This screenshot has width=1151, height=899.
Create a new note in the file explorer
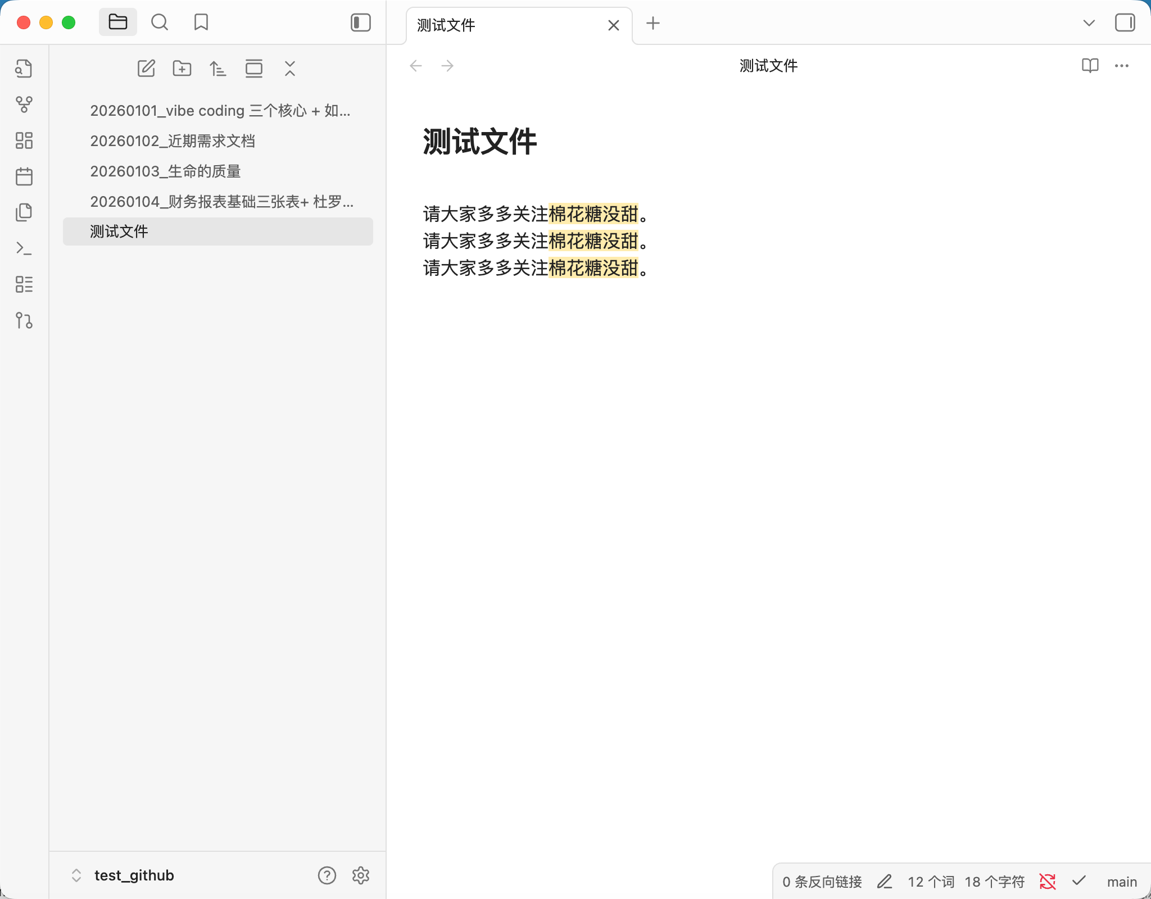146,69
